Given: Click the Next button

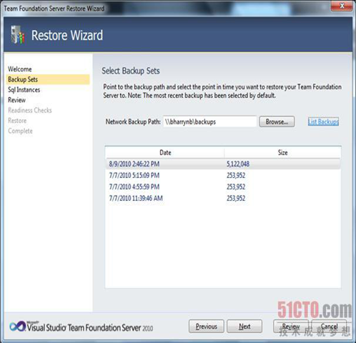Looking at the screenshot, I should click(244, 327).
